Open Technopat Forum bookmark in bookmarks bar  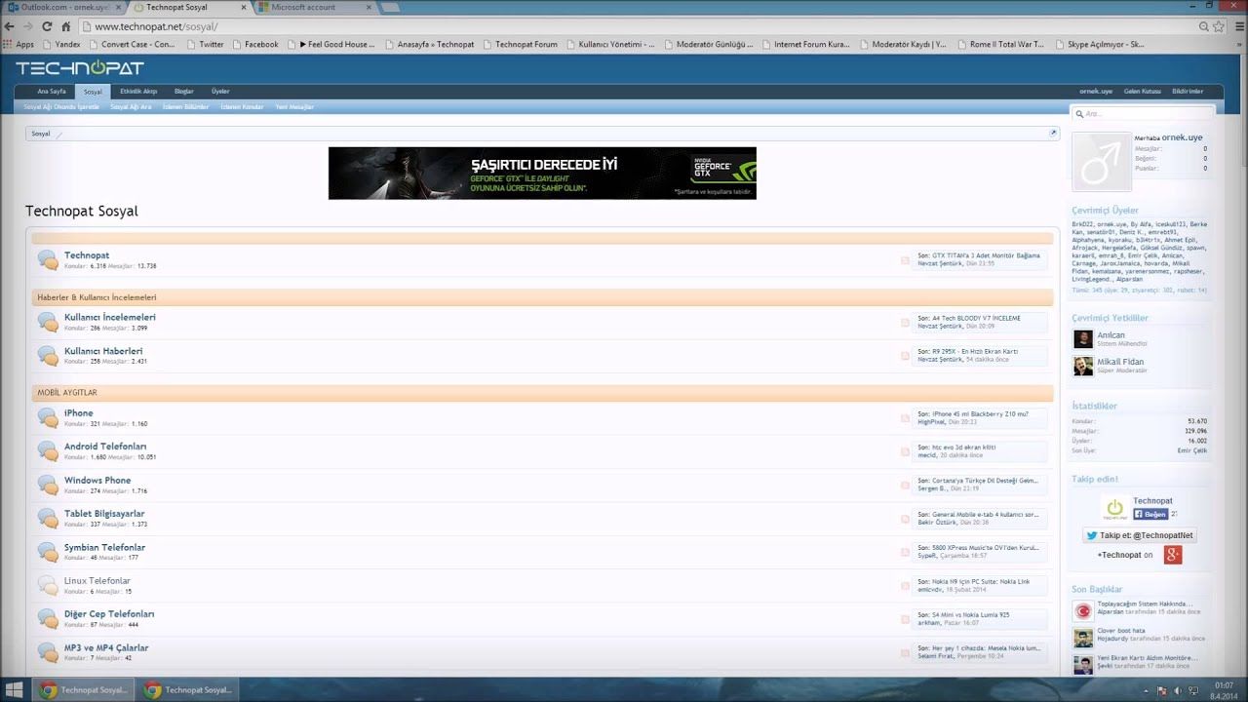(519, 44)
